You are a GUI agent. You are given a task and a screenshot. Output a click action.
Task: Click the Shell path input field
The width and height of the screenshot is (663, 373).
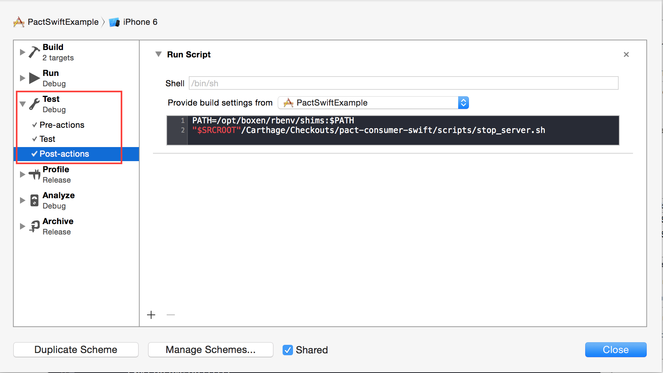(403, 83)
